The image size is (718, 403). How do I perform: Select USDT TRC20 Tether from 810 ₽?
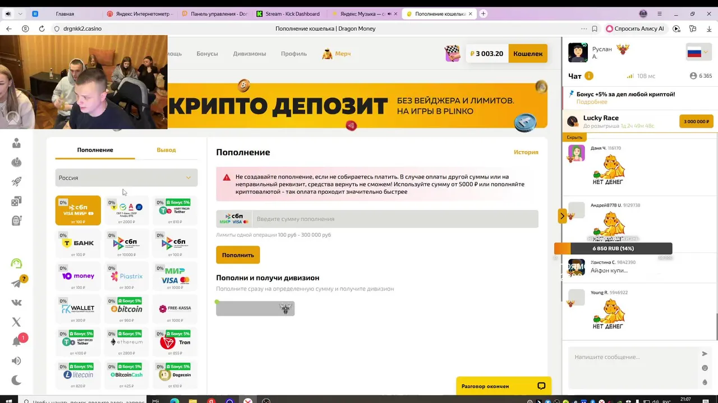(175, 210)
